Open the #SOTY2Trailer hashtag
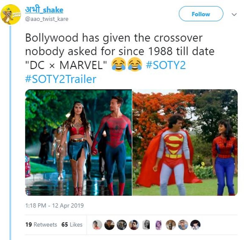The image size is (249, 240). [61, 79]
